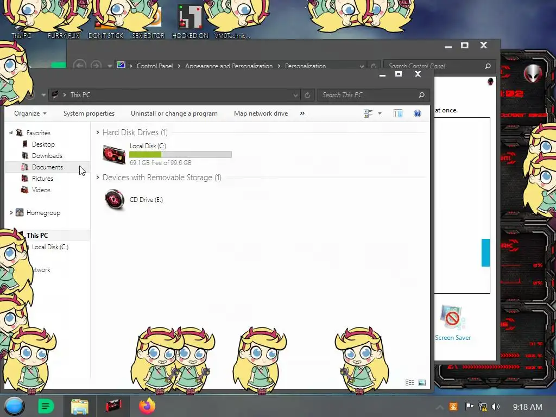Click Screen Saver link in Personalization window
Screen dimensions: 556x417
coord(453,338)
